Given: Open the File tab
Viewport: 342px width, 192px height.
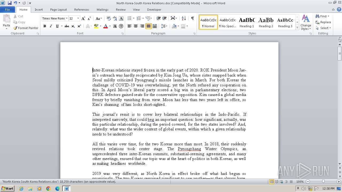Looking at the screenshot, I should click(x=7, y=10).
